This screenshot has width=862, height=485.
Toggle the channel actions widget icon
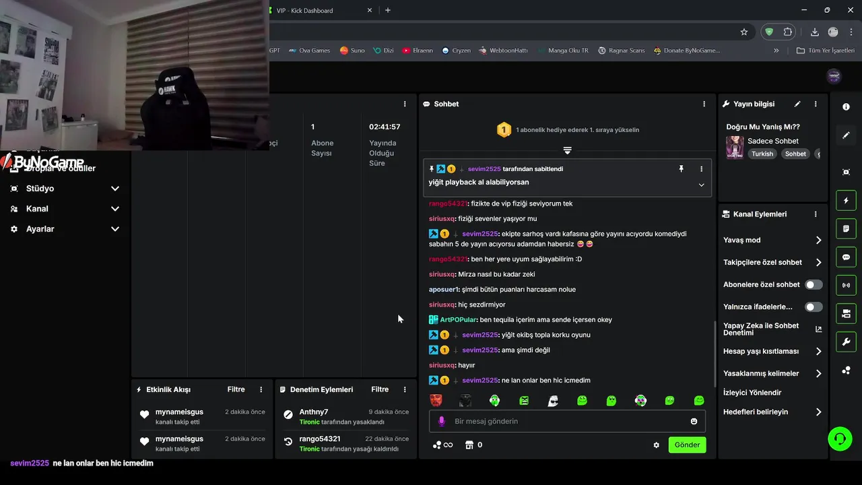coord(846,314)
